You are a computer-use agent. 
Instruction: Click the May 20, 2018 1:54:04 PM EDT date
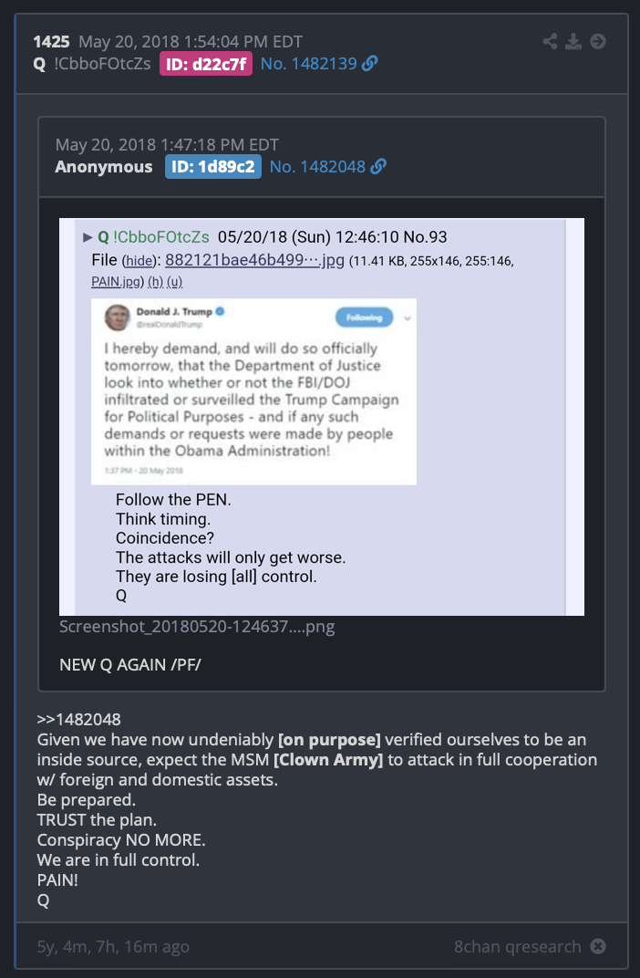[x=191, y=42]
